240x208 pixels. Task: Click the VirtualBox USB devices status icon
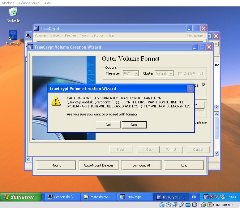tap(181, 205)
